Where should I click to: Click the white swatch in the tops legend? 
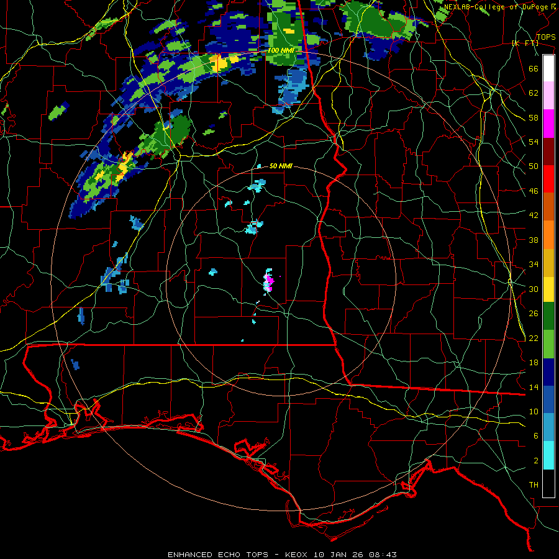[x=548, y=68]
